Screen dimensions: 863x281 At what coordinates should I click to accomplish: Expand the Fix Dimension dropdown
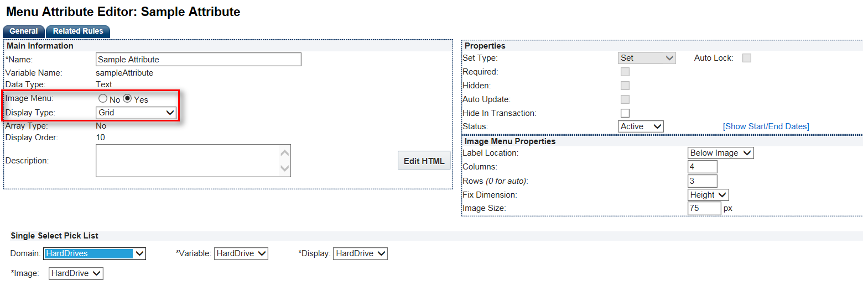click(708, 195)
